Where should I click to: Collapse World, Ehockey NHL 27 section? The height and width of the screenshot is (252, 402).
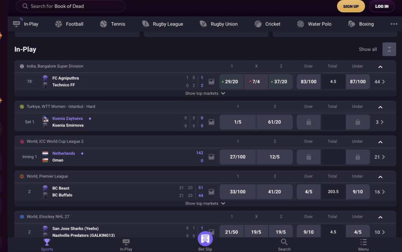(x=380, y=217)
